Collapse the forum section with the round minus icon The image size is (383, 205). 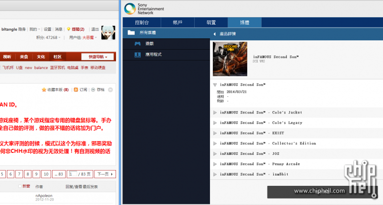(111, 89)
